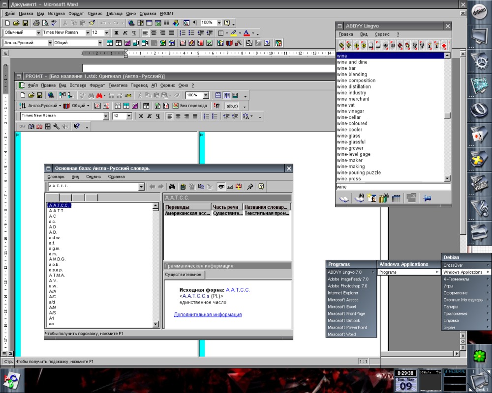Click the Format Painter brush in Word
The height and width of the screenshot is (393, 492).
pos(92,23)
